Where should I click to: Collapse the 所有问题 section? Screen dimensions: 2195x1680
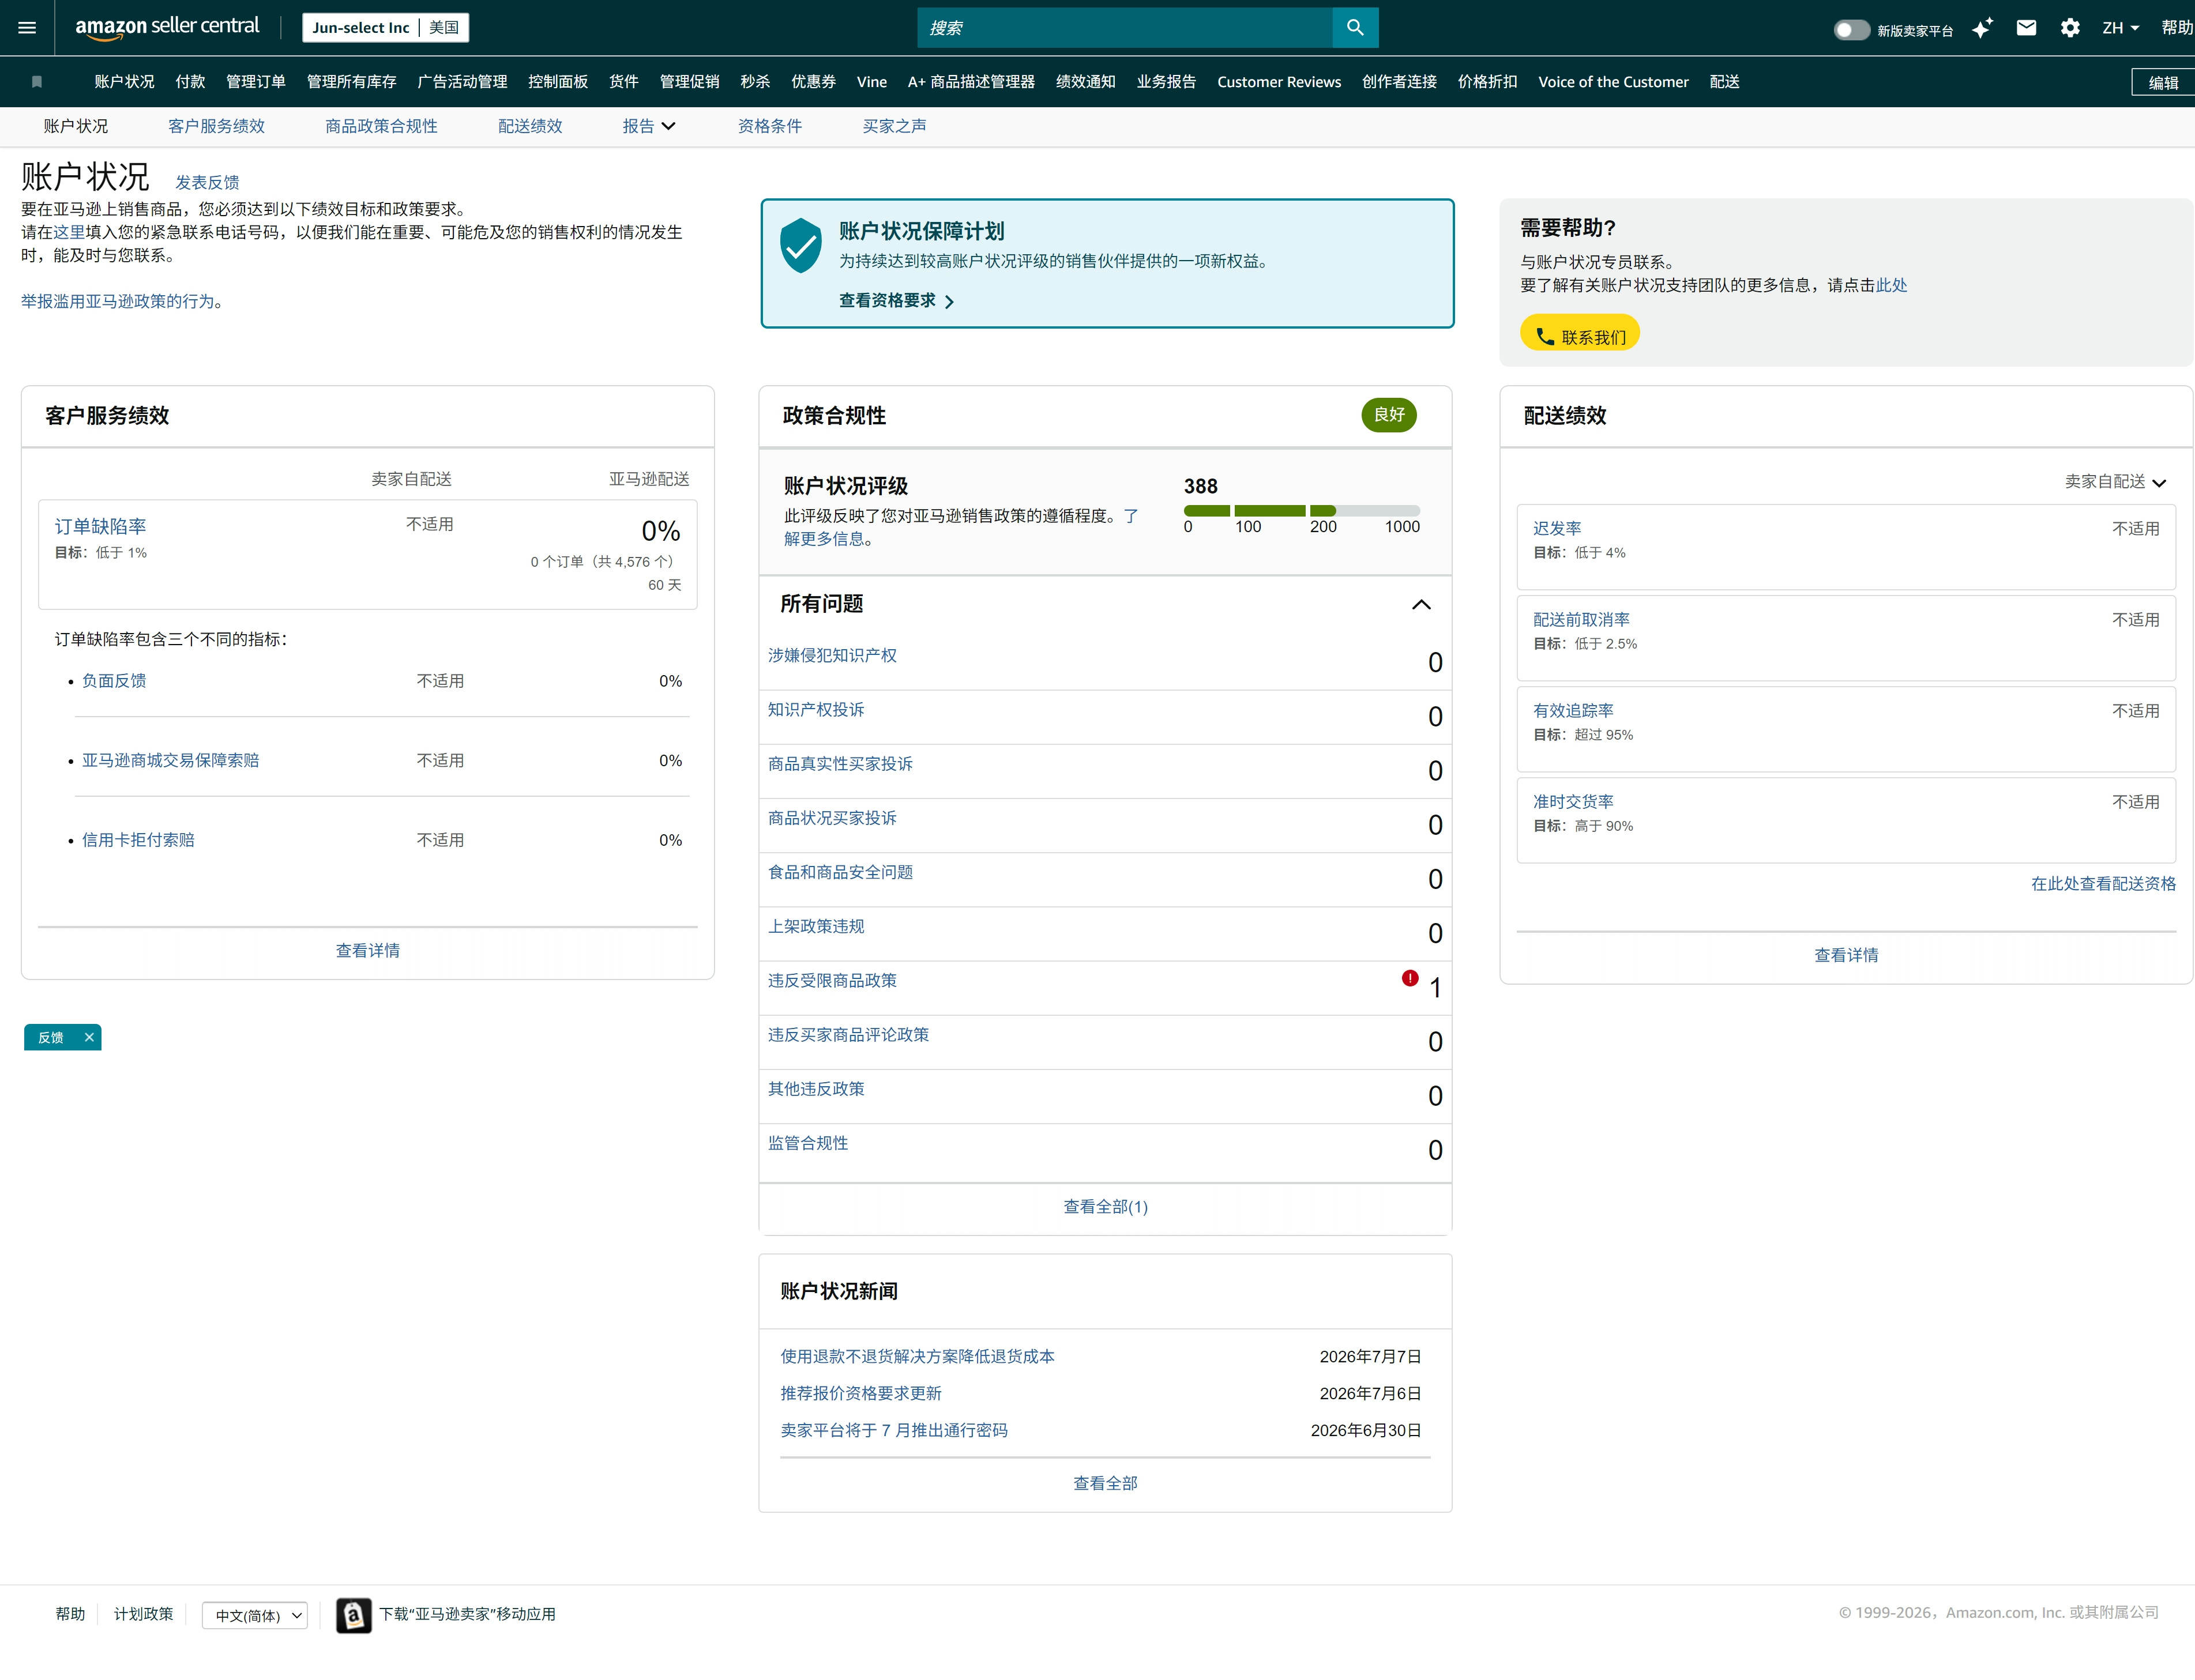1420,604
